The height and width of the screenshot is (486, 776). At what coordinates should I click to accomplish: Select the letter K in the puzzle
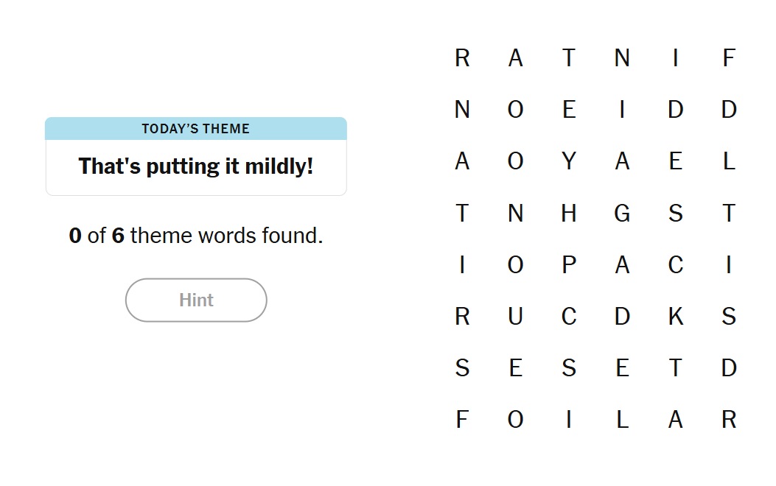pyautogui.click(x=675, y=316)
